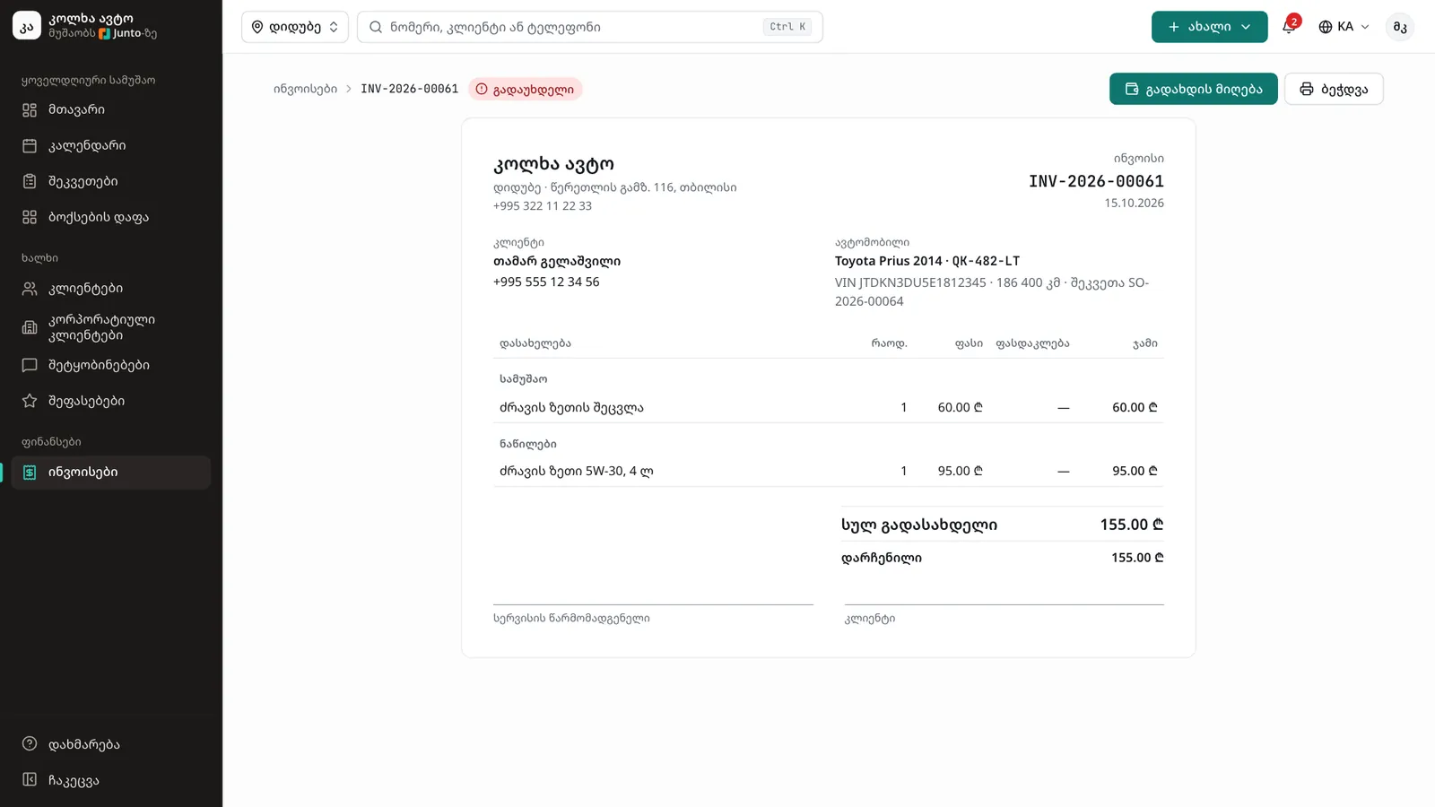Screen dimensions: 1435x807
Task: Go to შეკვეთები in sidebar
Action: (x=111, y=181)
